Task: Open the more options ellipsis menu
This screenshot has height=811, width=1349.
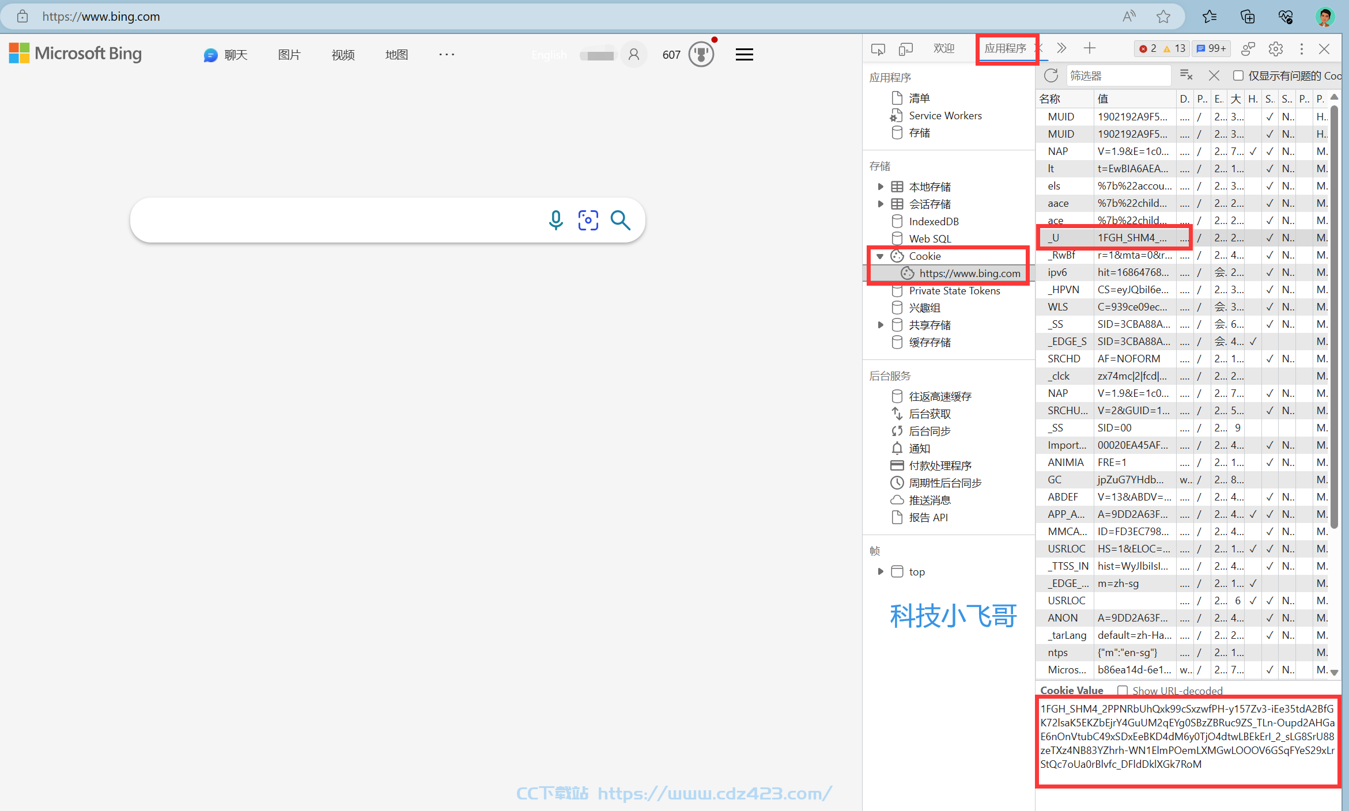Action: coord(447,54)
